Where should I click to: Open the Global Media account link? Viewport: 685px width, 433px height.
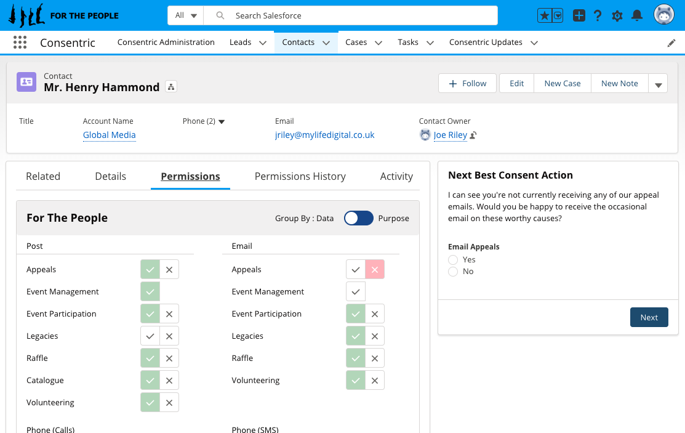tap(109, 135)
